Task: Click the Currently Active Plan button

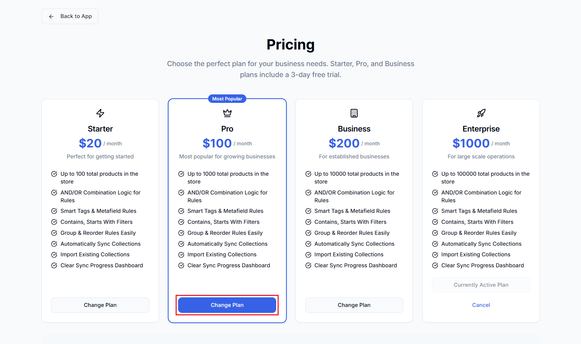Action: click(x=481, y=285)
